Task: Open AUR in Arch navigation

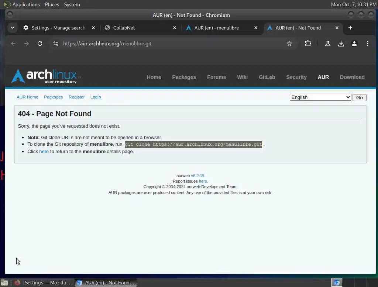Action: (323, 77)
